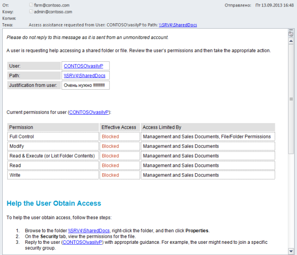Click the vertical scrollbar thumb
Viewport: 297px width, 255px height.
(291, 99)
